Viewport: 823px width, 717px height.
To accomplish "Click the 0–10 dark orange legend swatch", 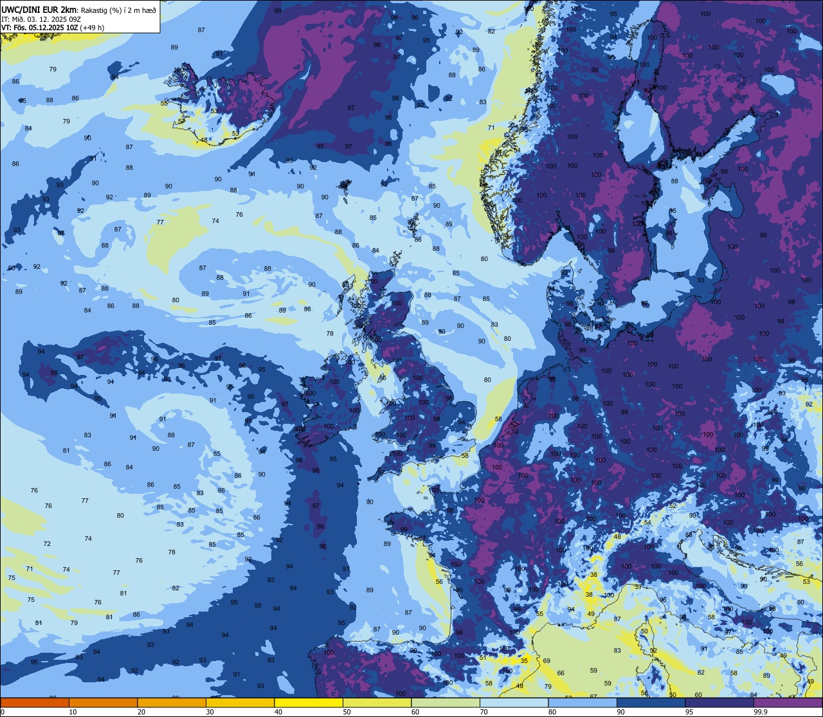I will point(35,702).
